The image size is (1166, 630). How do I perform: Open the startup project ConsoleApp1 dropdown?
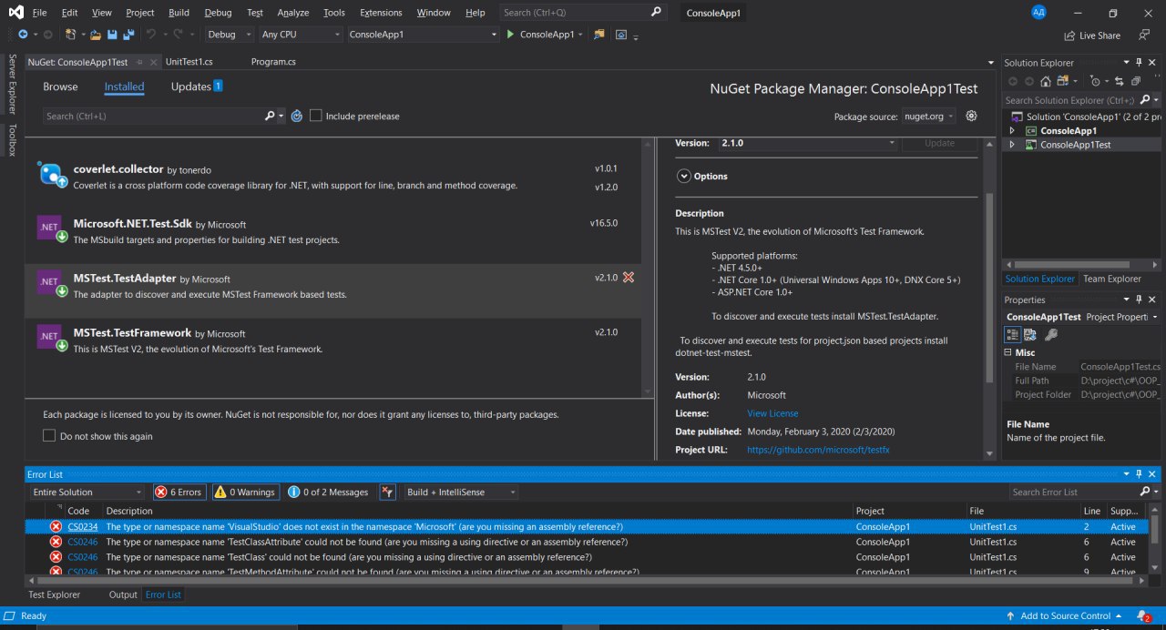pyautogui.click(x=422, y=34)
